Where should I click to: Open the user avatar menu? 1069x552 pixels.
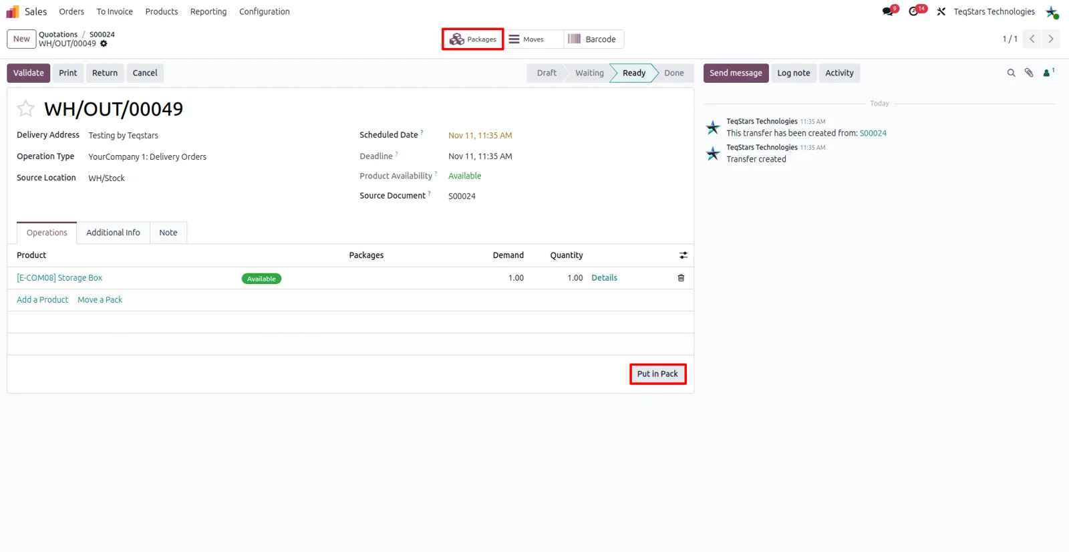[1052, 12]
